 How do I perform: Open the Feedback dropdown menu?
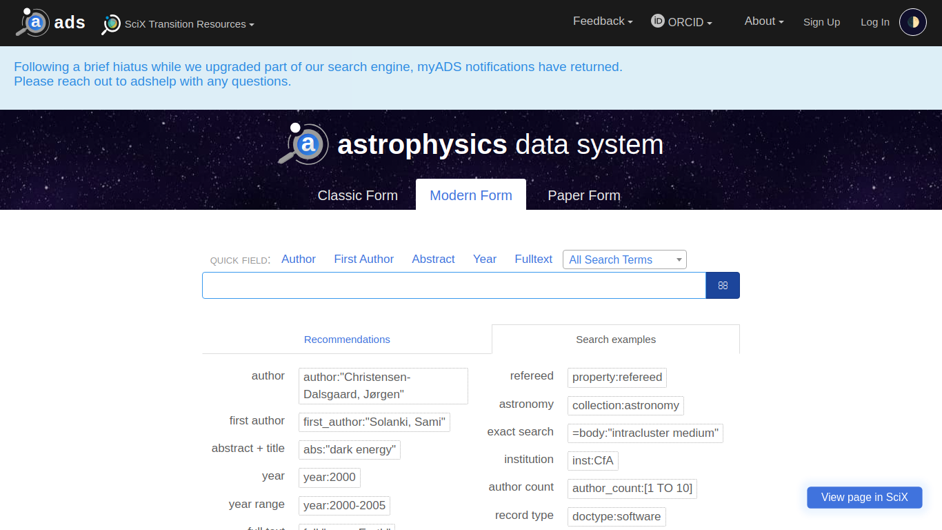coord(603,21)
